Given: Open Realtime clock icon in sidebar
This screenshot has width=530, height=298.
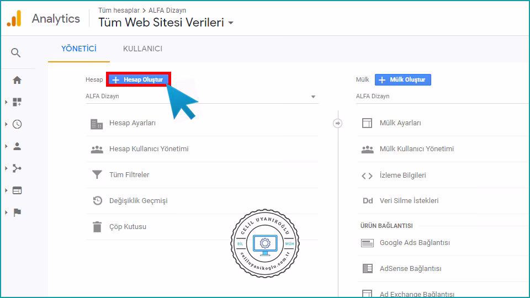Looking at the screenshot, I should pos(17,124).
